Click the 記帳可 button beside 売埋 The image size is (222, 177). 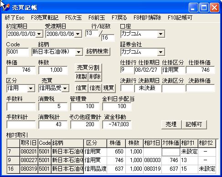(x=194, y=124)
